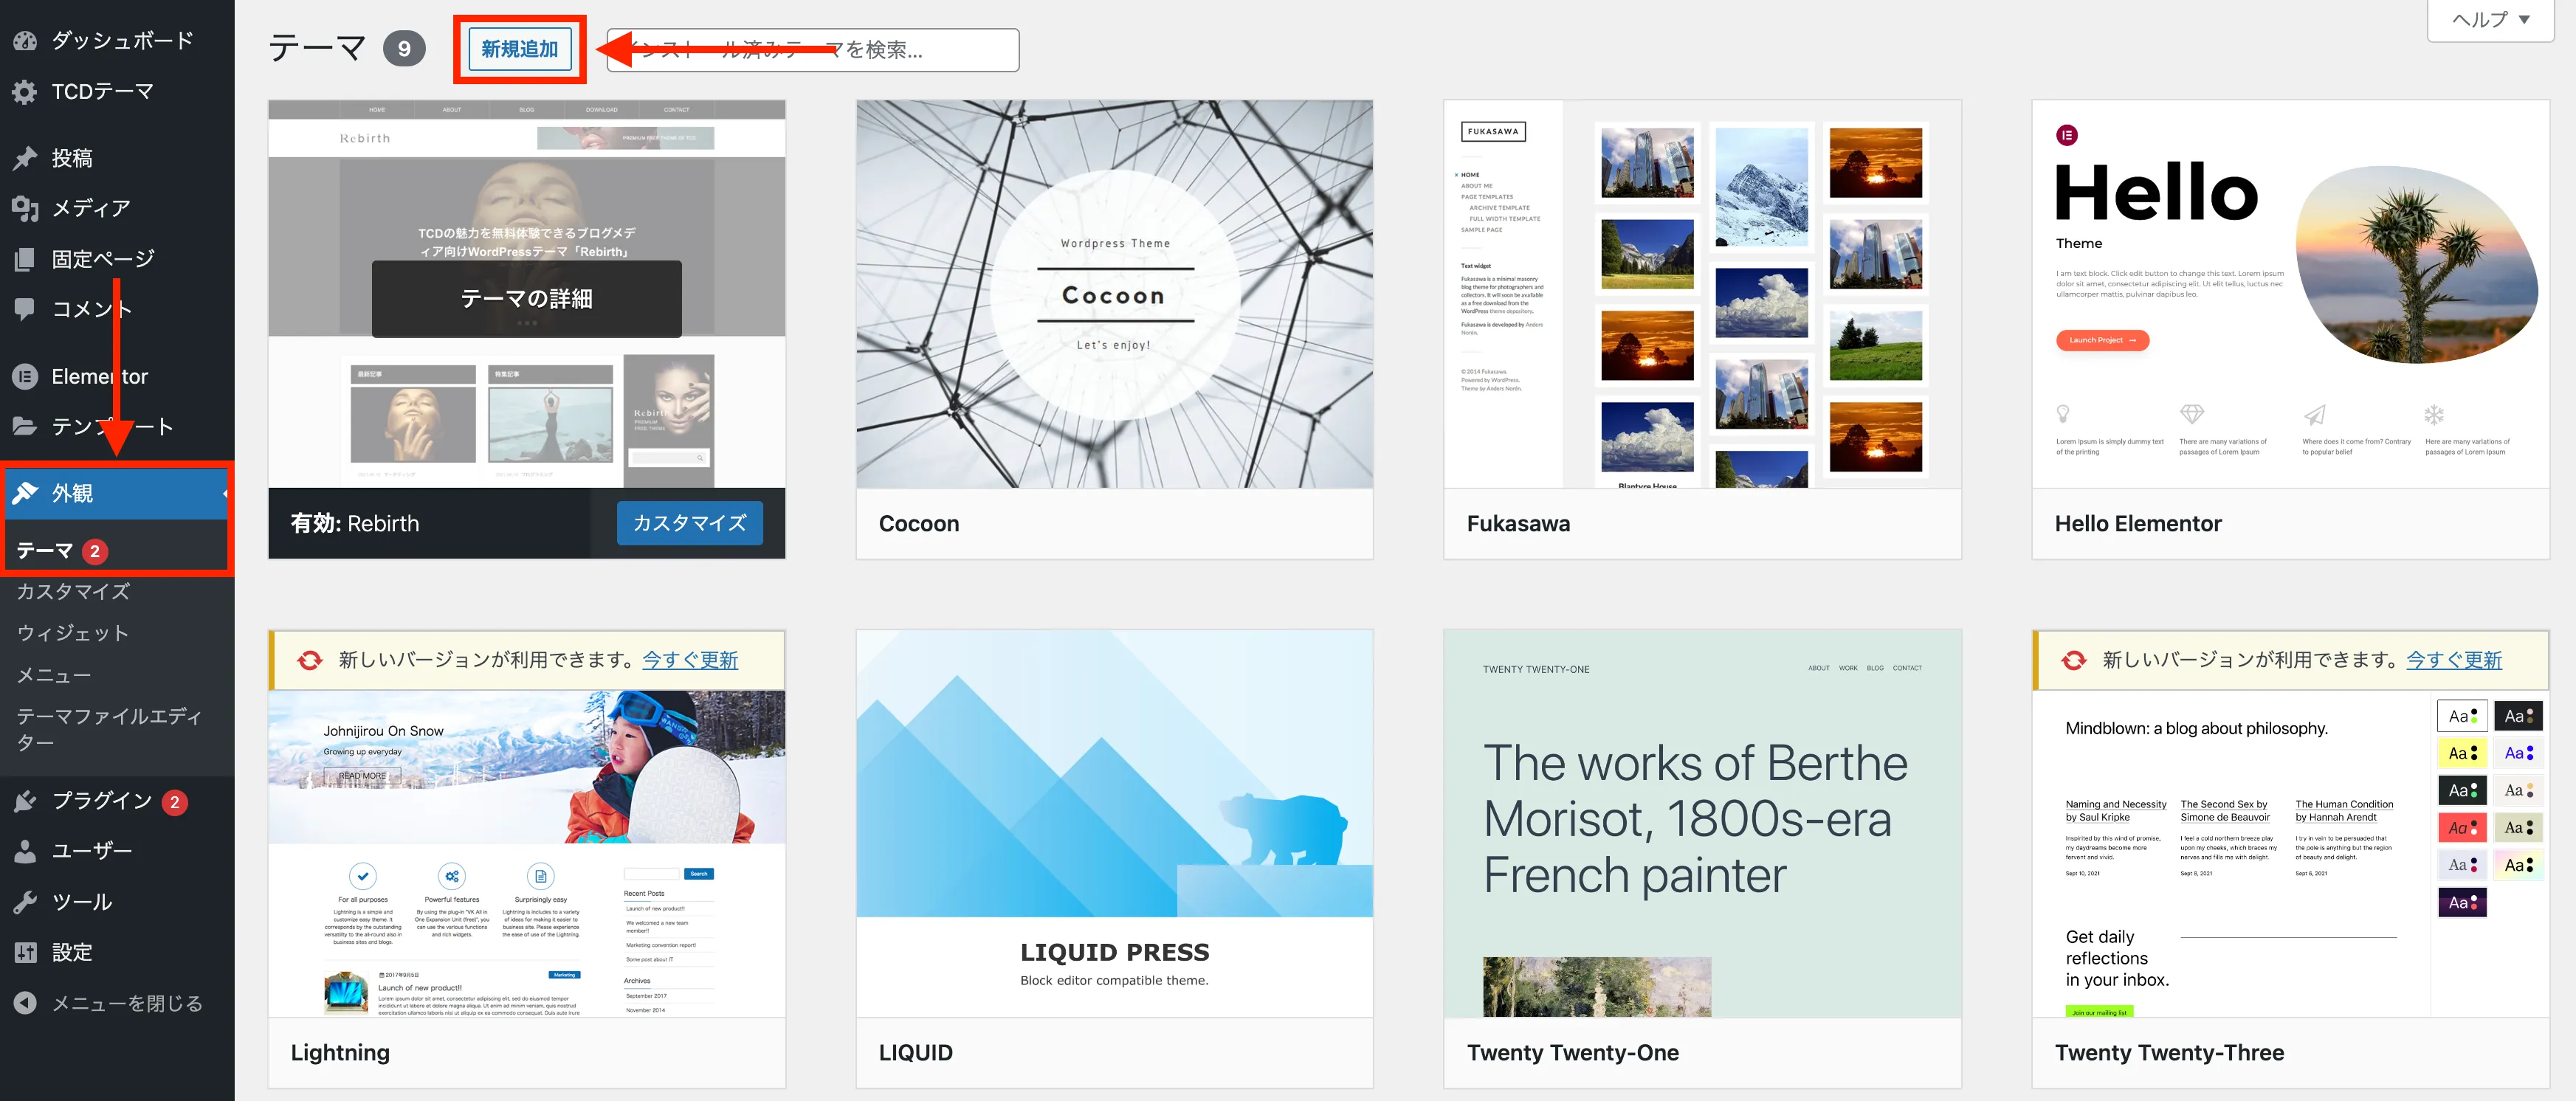2576x1101 pixels.
Task: Click the theme count badge 9
Action: click(404, 49)
